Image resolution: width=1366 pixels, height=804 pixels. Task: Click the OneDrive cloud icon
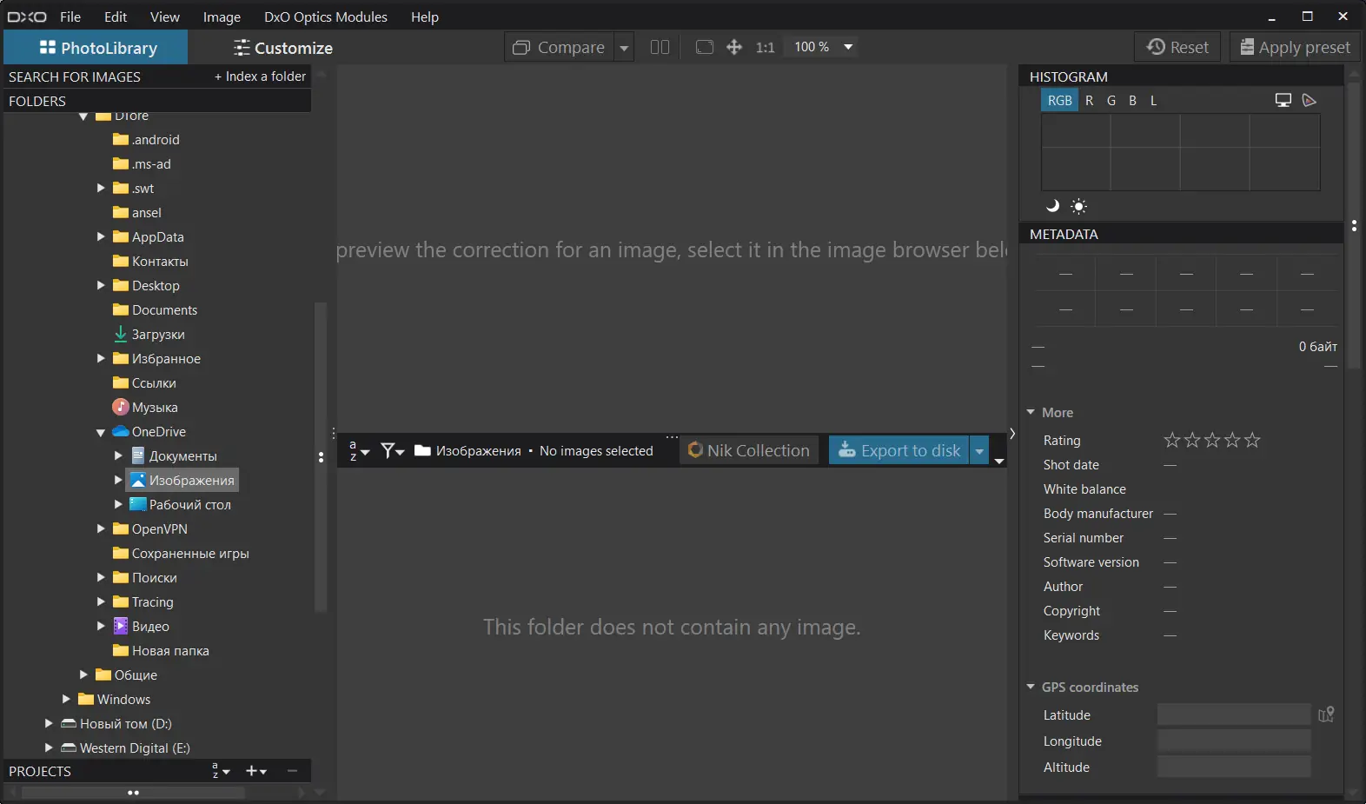coord(121,431)
